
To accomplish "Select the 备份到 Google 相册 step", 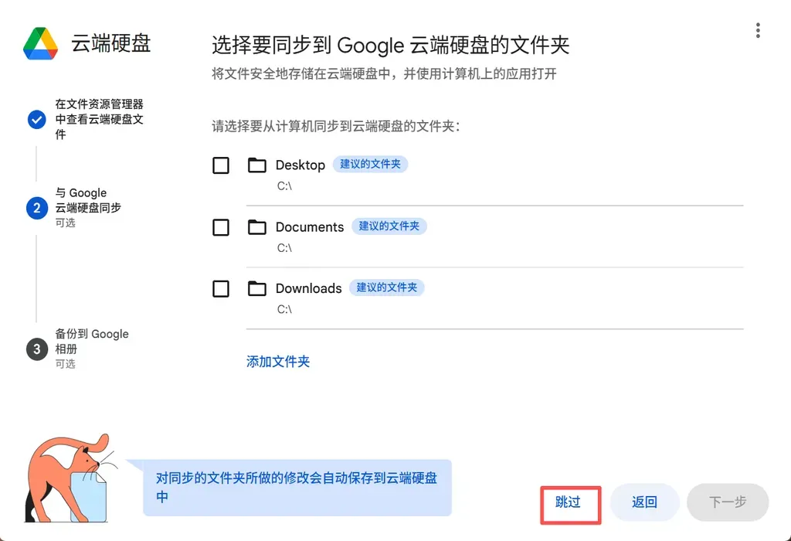I will (x=91, y=342).
